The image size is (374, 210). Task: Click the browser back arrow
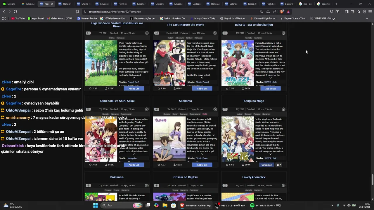[x=4, y=12]
